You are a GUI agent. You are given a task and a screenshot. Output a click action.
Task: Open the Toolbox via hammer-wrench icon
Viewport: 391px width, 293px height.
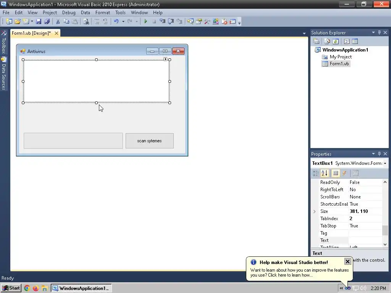(x=207, y=21)
